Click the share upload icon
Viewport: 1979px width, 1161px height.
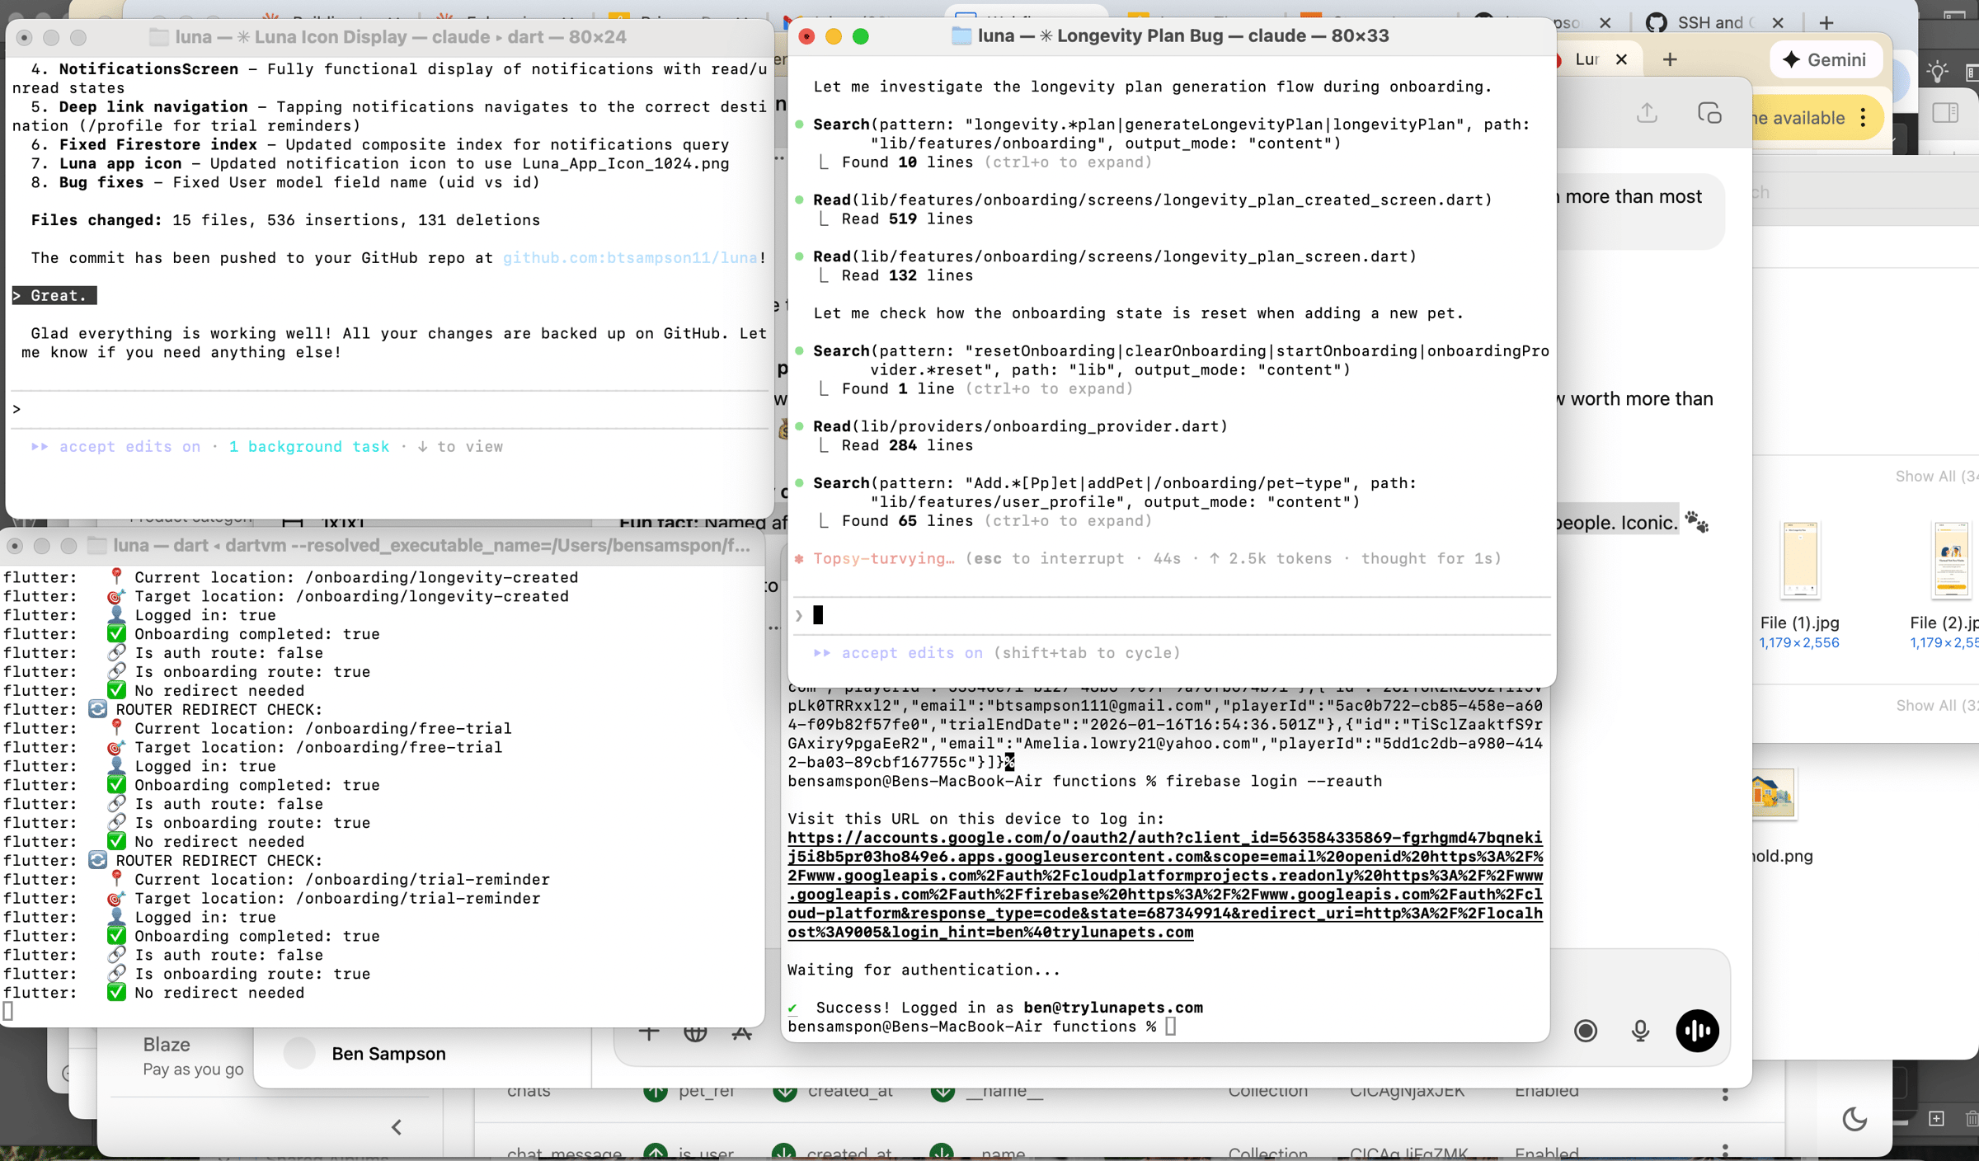(1647, 113)
